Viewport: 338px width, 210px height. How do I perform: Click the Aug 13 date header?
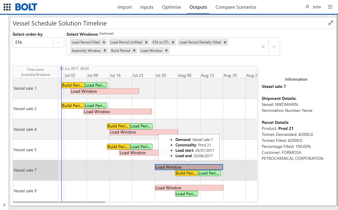click(207, 75)
